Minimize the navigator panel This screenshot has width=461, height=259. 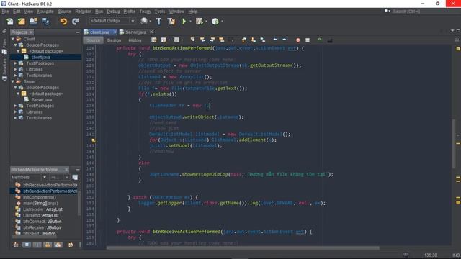tap(77, 170)
